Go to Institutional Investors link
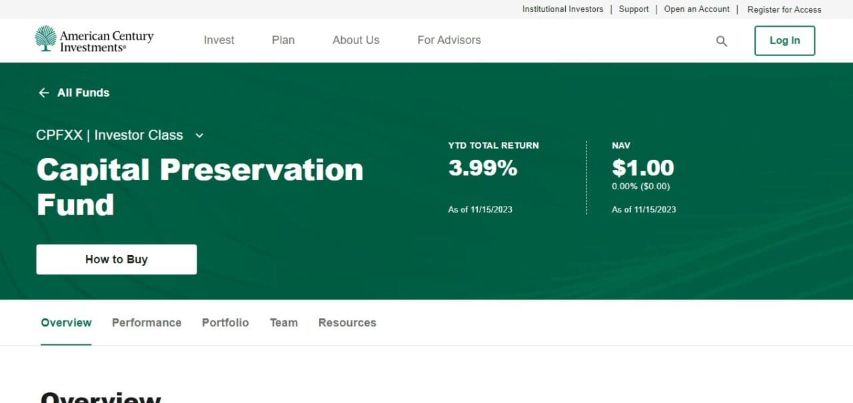The height and width of the screenshot is (403, 853). 562,9
